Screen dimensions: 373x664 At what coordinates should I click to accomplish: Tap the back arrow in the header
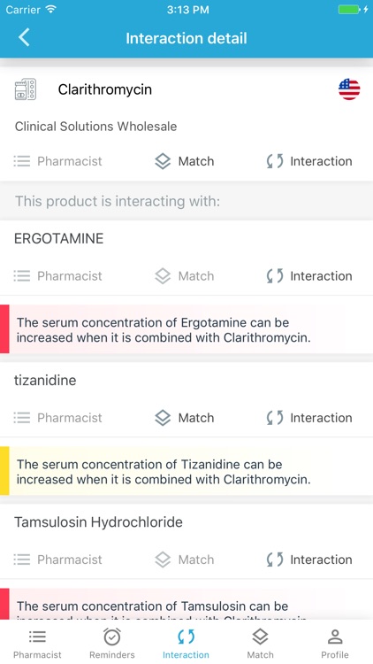pos(24,38)
